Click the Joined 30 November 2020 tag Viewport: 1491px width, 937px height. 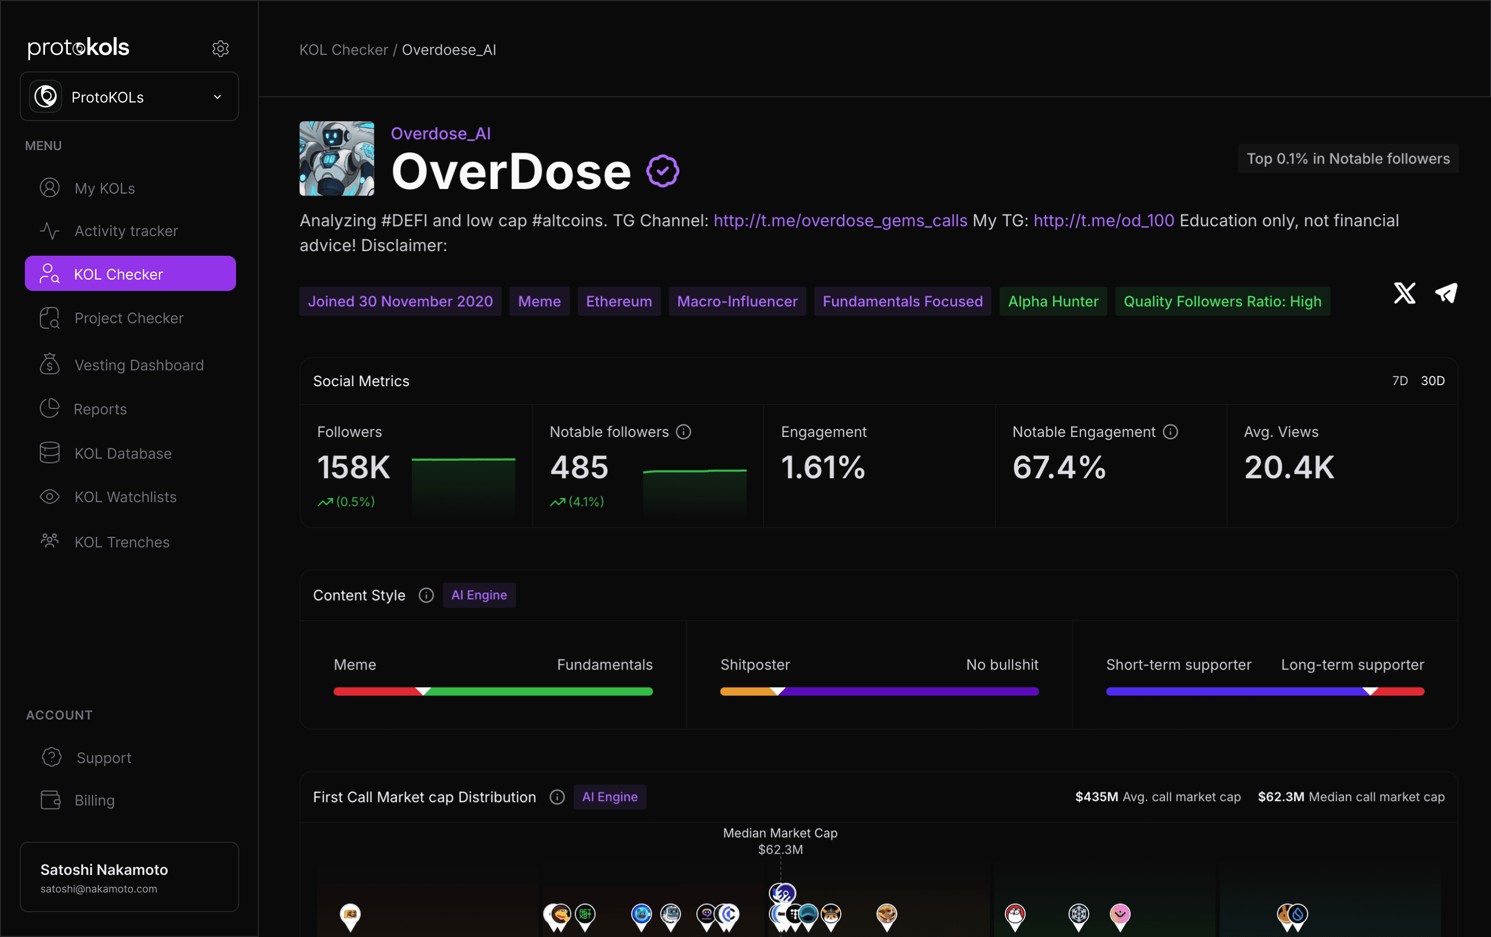(x=401, y=301)
